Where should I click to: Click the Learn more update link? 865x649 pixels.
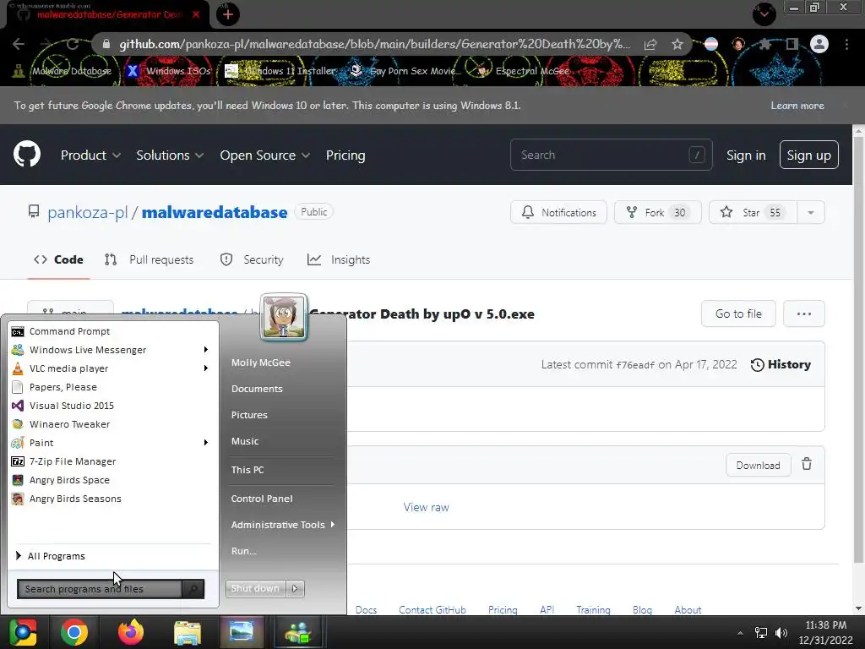[x=797, y=106]
